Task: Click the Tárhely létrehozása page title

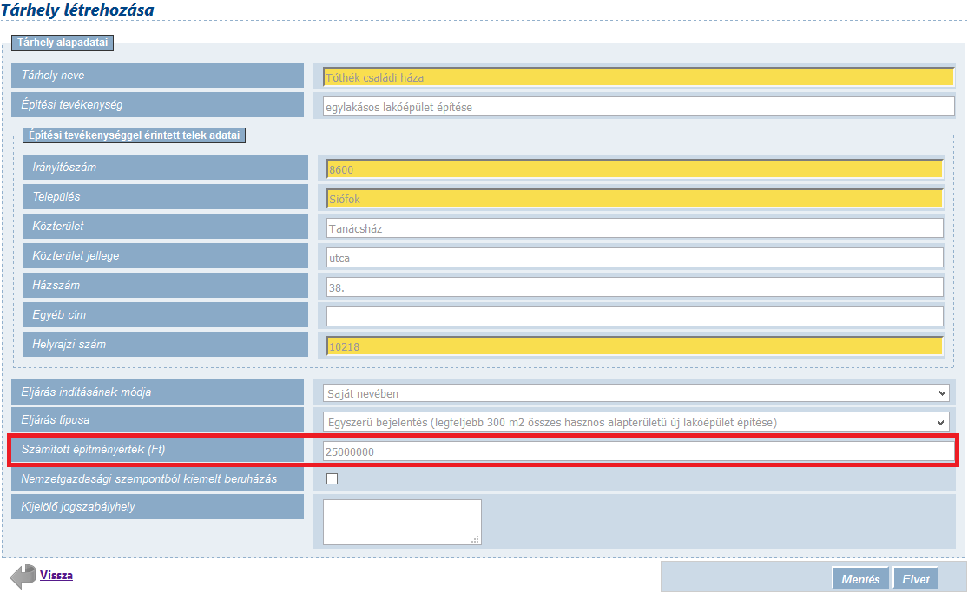Action: click(x=77, y=10)
